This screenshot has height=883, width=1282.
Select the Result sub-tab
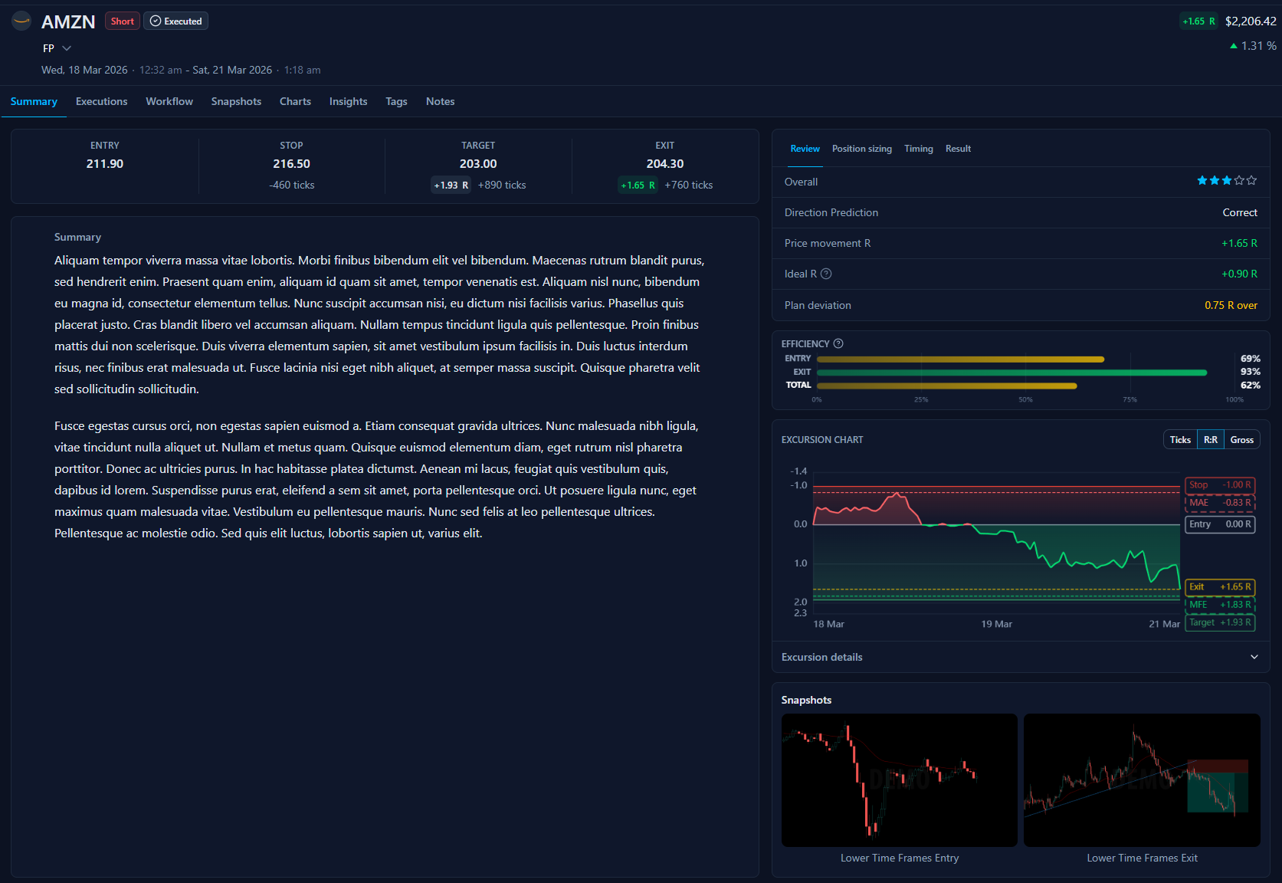click(958, 149)
